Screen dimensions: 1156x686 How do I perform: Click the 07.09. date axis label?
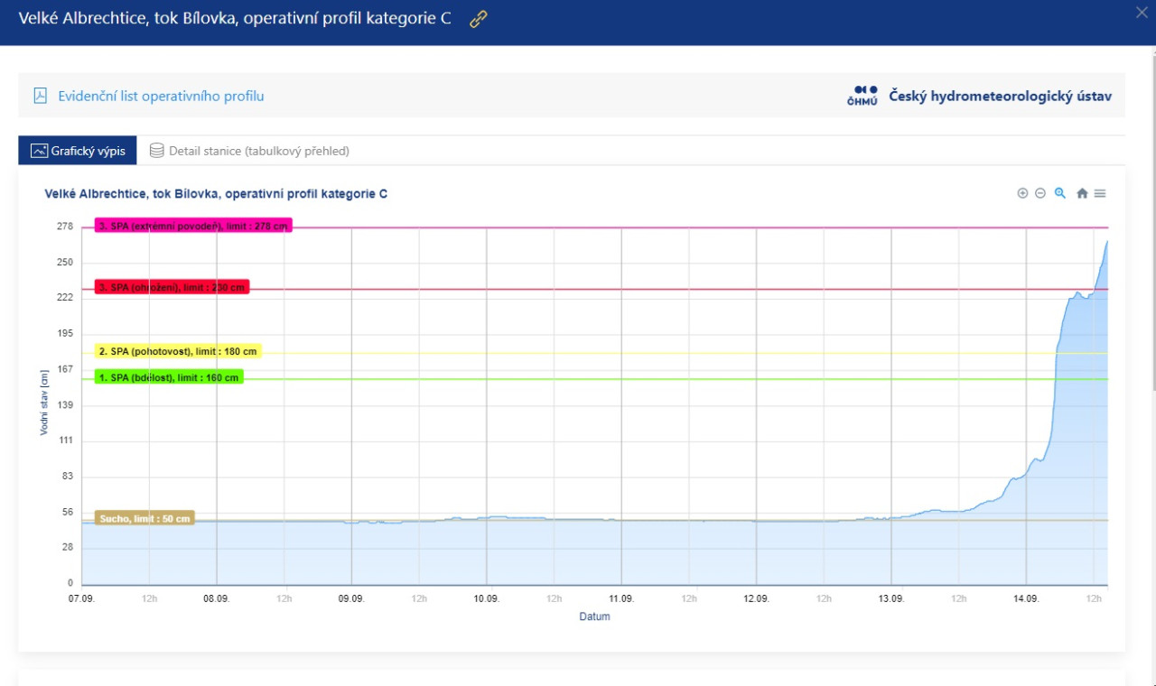(x=81, y=598)
